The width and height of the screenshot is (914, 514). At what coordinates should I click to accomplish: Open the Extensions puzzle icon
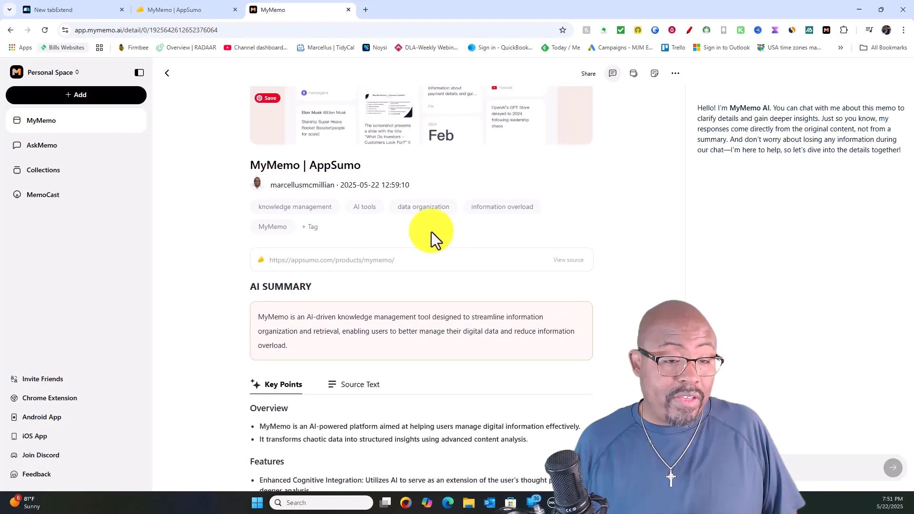coord(844,30)
